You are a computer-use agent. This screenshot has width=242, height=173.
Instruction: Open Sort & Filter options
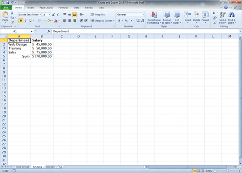223,18
